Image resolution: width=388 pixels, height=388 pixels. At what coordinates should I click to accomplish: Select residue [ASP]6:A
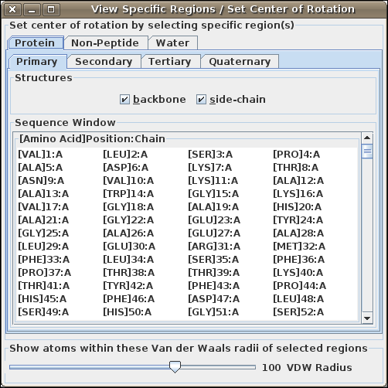pos(126,168)
